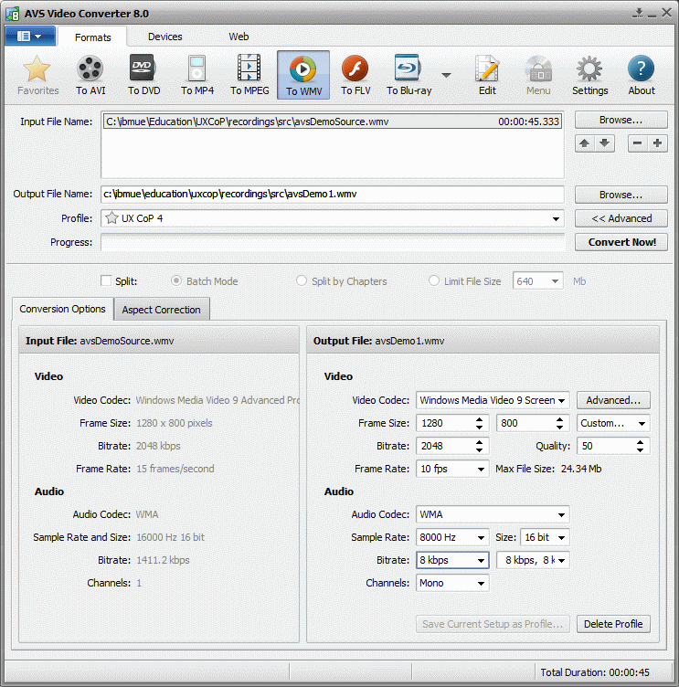Image resolution: width=679 pixels, height=687 pixels.
Task: Increase frame width 1280 with up arrow
Action: (x=479, y=419)
